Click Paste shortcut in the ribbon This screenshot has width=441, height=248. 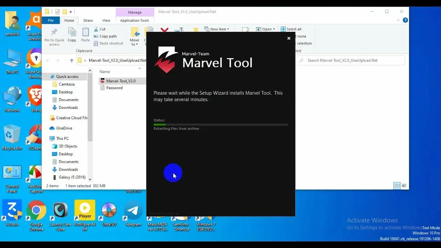(108, 43)
